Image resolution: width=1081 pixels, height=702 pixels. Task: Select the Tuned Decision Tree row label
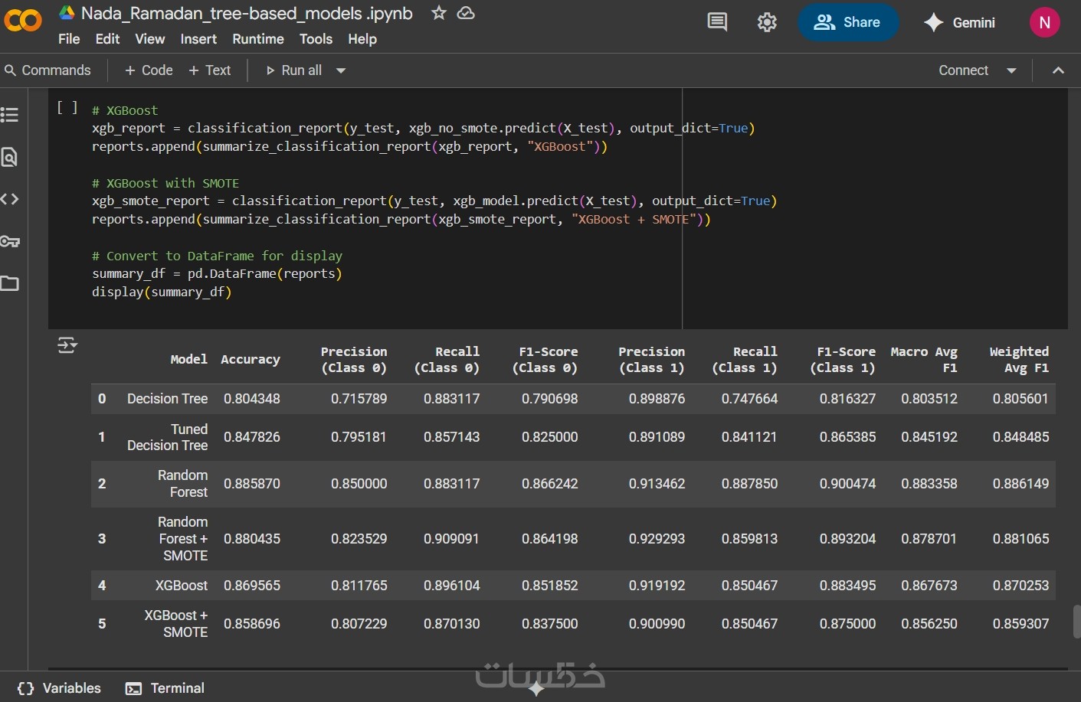point(167,437)
